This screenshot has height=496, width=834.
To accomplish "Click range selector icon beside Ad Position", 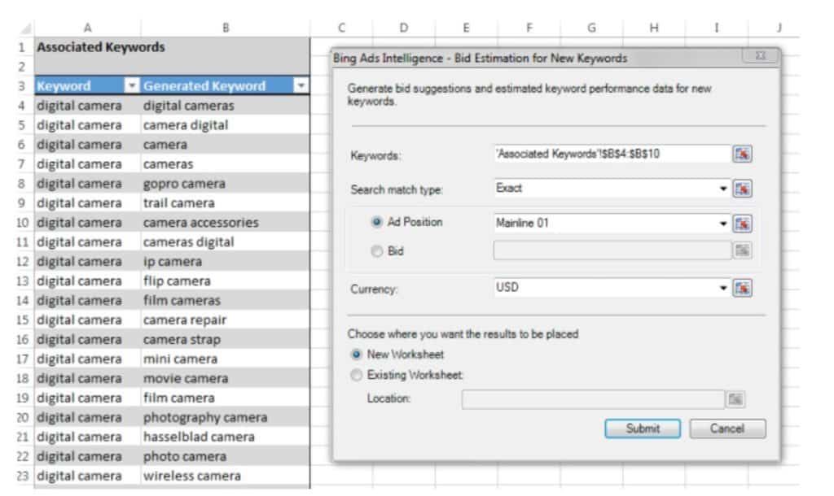I will coord(741,224).
